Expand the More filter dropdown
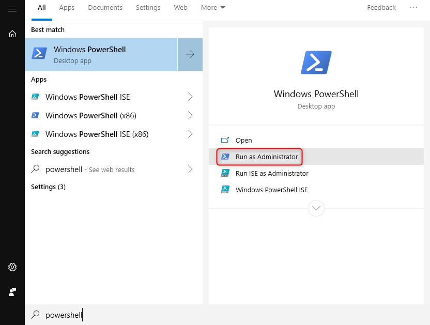This screenshot has width=430, height=325. [213, 8]
